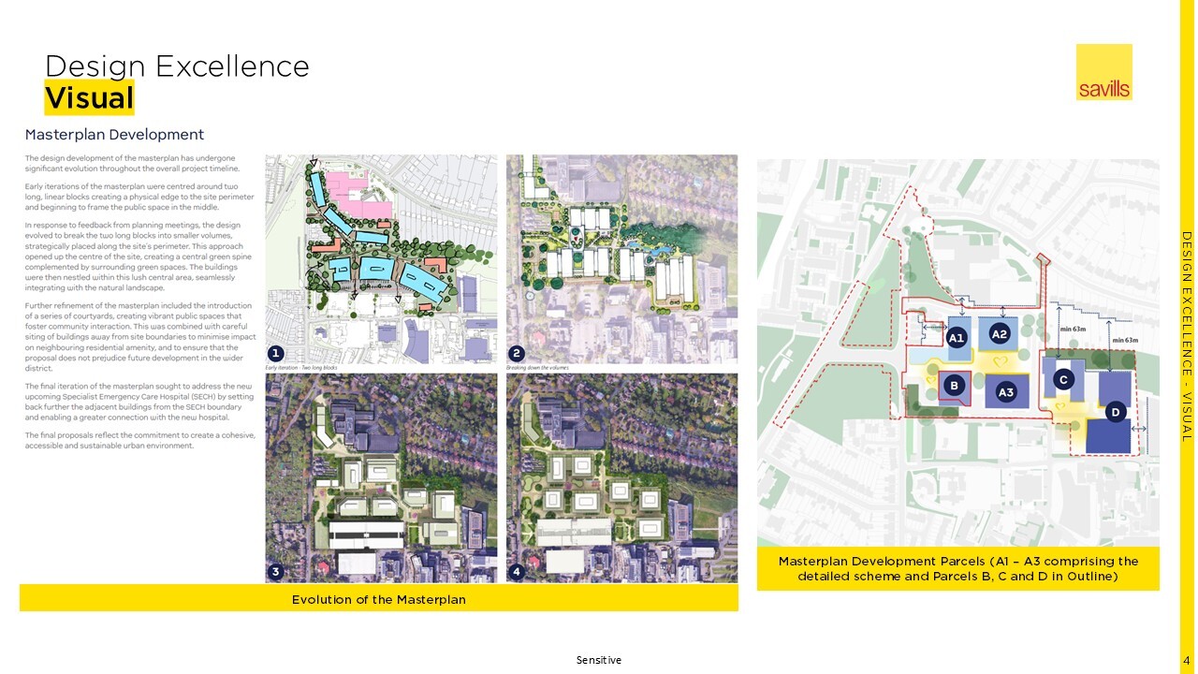The height and width of the screenshot is (674, 1198).
Task: Select the Masterplan Development heading
Action: (x=114, y=135)
